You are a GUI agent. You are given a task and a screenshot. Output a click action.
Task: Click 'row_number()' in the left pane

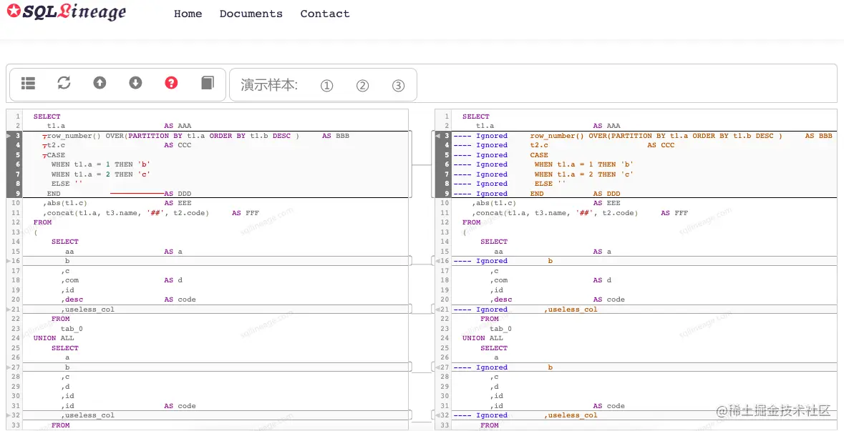74,136
